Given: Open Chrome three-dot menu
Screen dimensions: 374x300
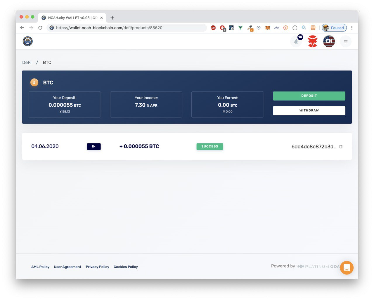Looking at the screenshot, I should (x=352, y=28).
